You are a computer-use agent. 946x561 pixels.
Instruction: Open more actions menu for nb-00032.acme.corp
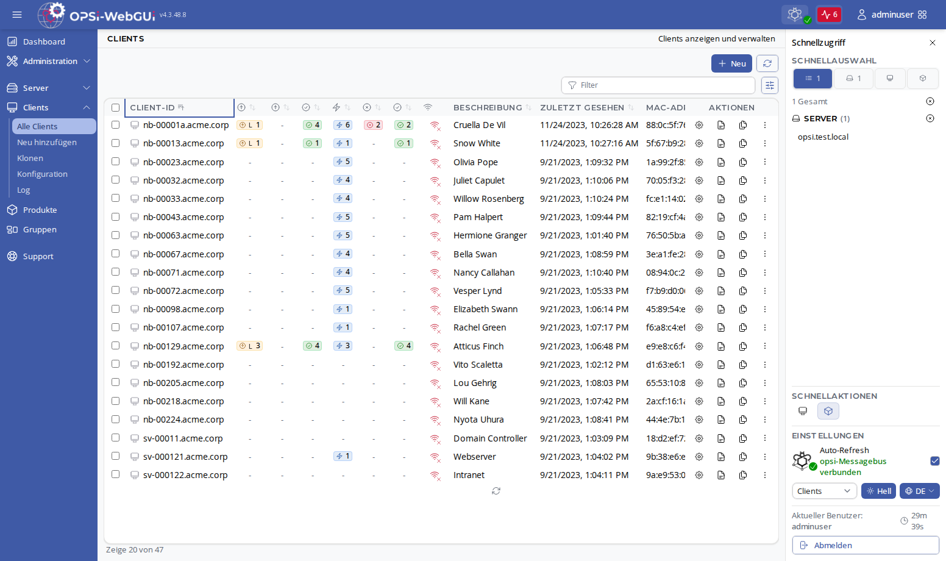click(765, 180)
